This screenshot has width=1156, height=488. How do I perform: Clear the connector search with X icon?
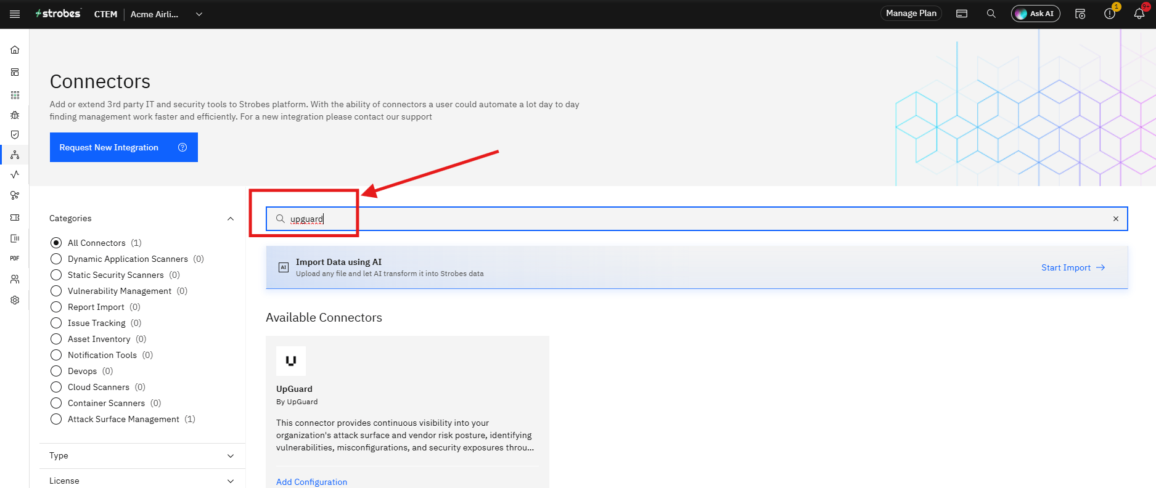pyautogui.click(x=1116, y=219)
